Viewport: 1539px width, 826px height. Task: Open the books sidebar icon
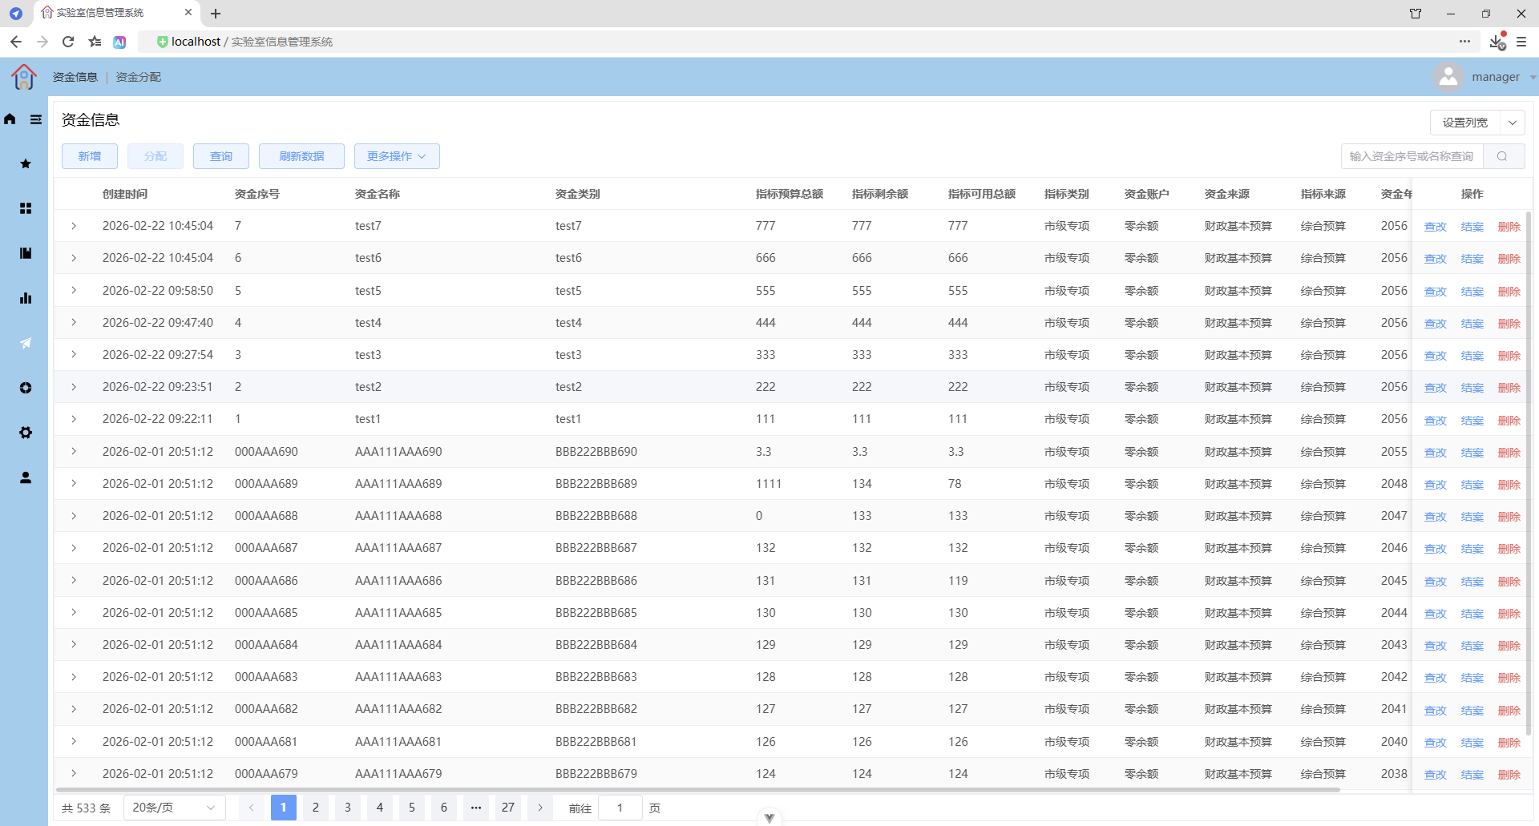click(x=26, y=253)
